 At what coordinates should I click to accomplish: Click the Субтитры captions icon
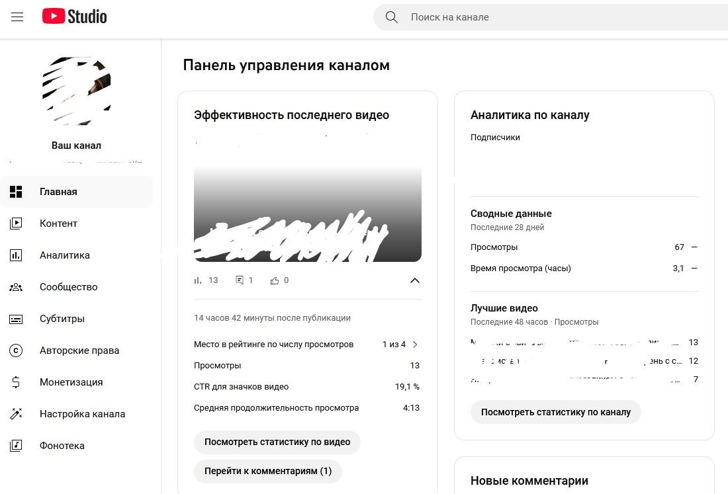point(16,319)
